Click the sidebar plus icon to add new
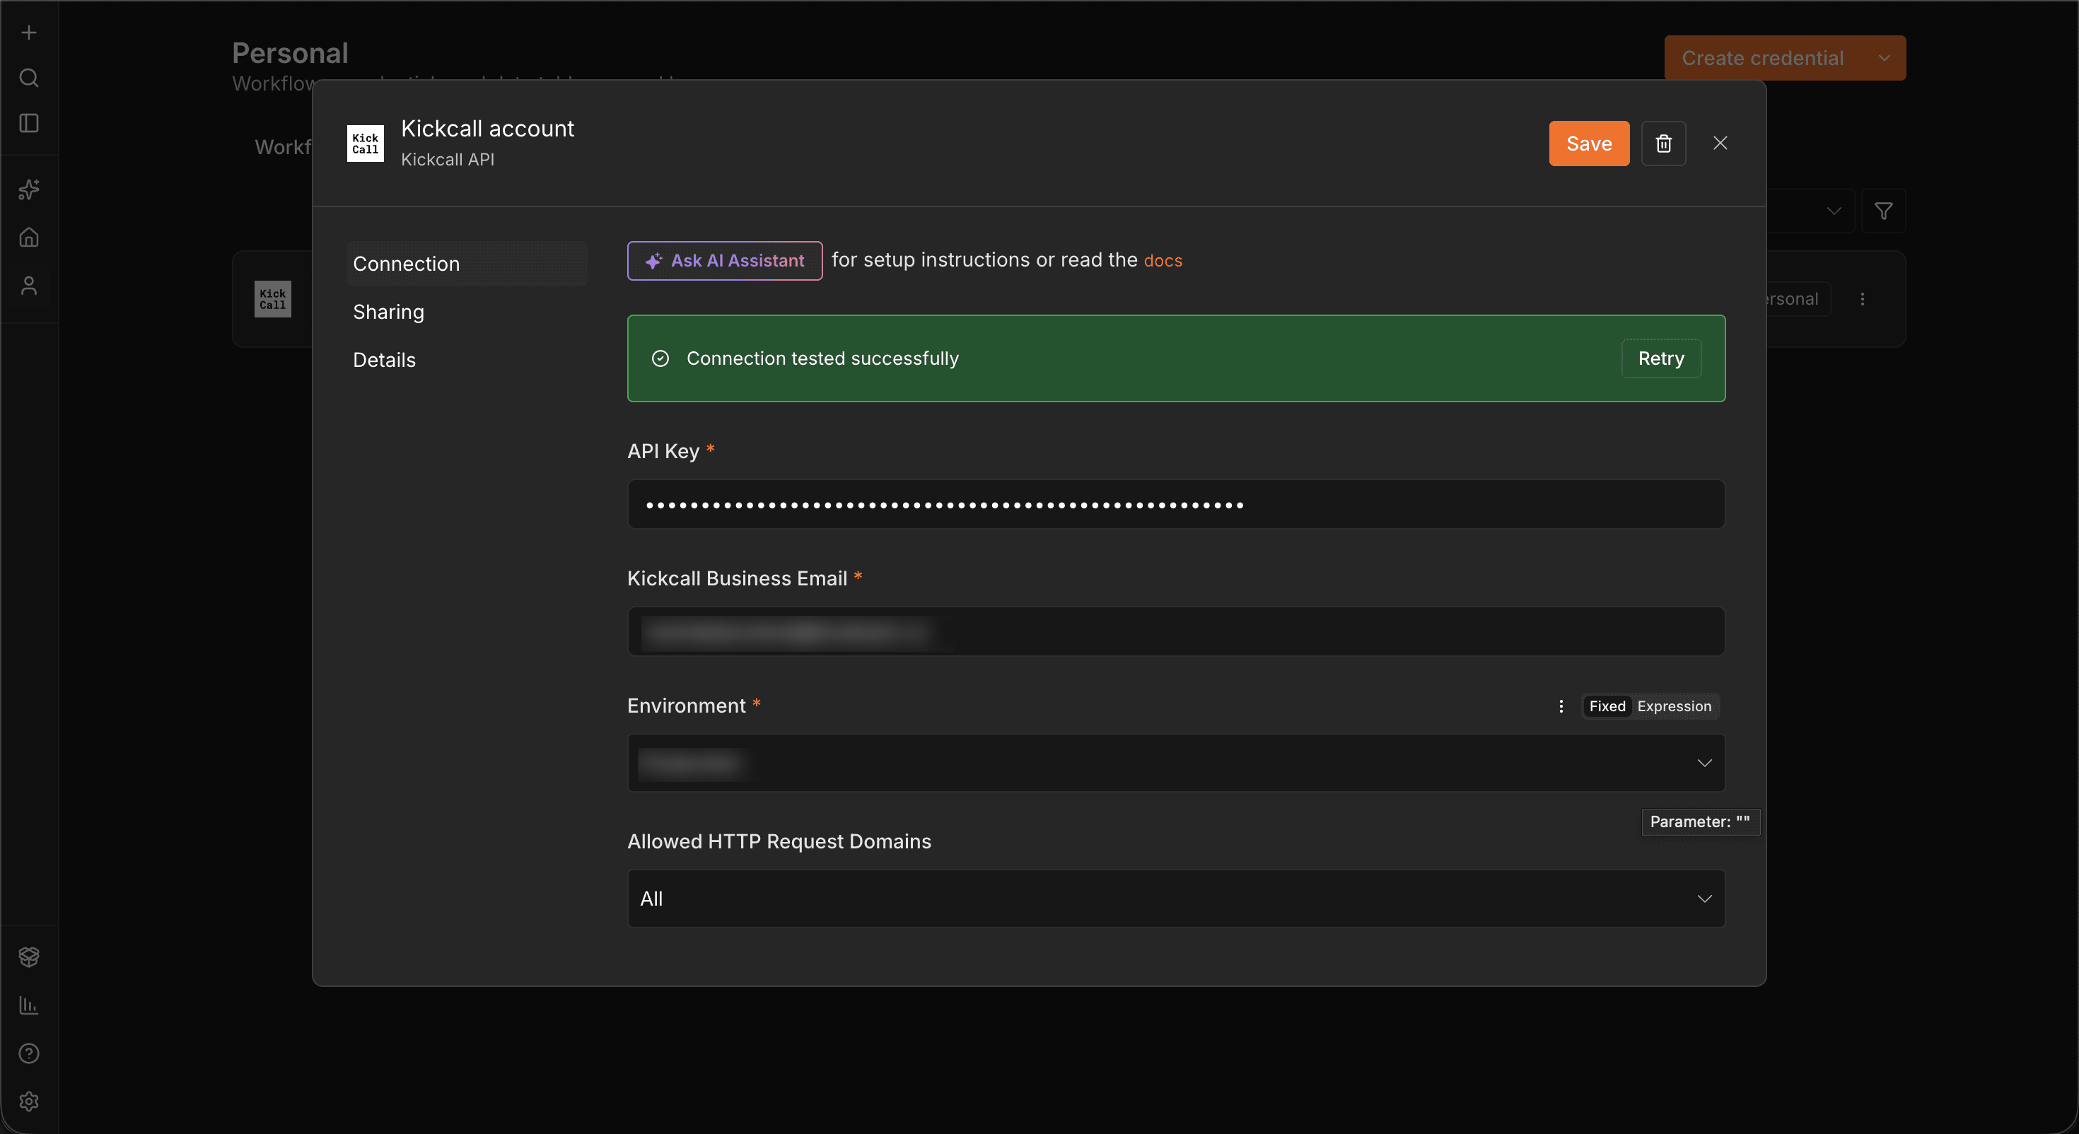This screenshot has height=1134, width=2079. 29,33
